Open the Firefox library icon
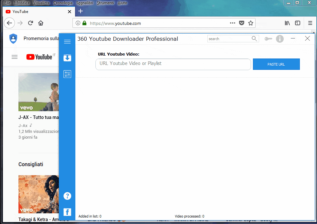Screen dimensions: 317x224 tap(287, 23)
